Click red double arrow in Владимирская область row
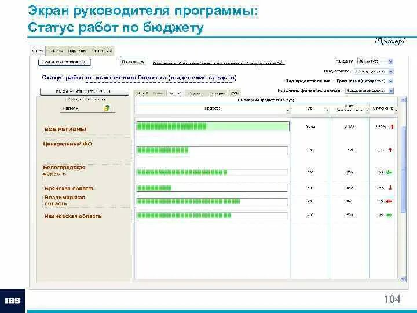 coord(389,201)
